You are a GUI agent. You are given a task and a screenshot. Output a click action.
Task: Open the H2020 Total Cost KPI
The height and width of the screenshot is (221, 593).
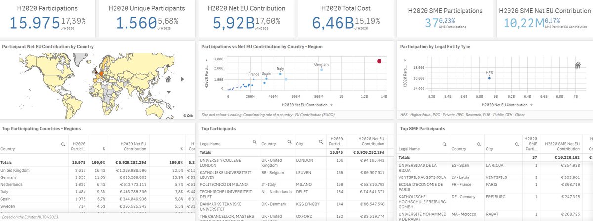pos(346,19)
